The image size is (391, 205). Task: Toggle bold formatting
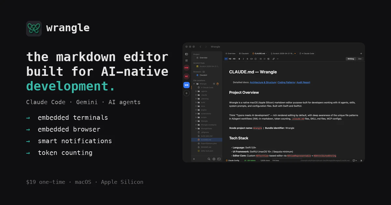[239, 59]
